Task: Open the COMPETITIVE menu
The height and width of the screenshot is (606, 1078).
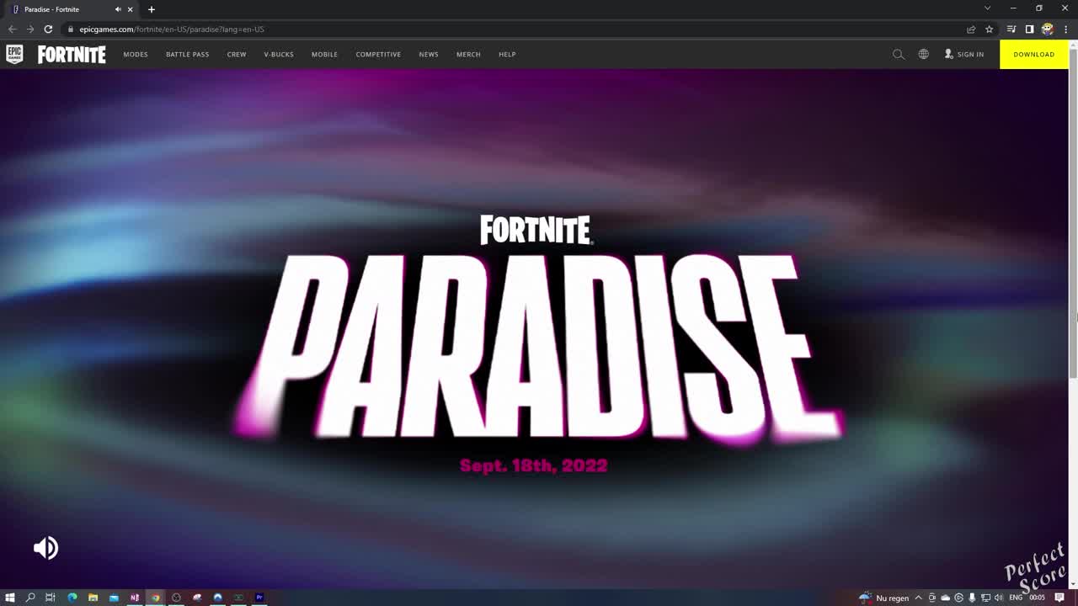Action: (378, 55)
